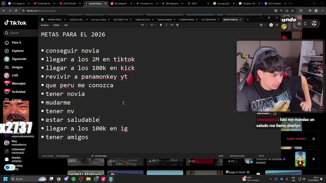
Task: Open WhatsApp from taskbar
Action: click(96, 179)
